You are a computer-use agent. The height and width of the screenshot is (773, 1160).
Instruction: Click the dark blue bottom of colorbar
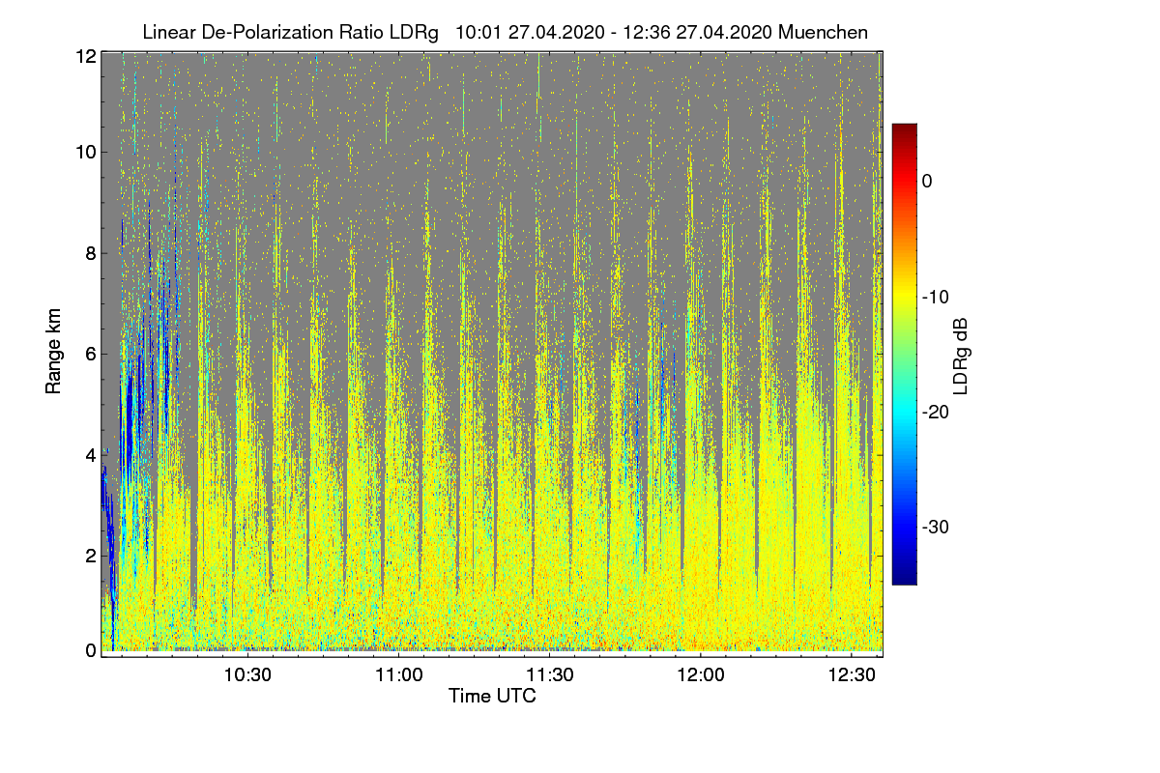click(904, 577)
